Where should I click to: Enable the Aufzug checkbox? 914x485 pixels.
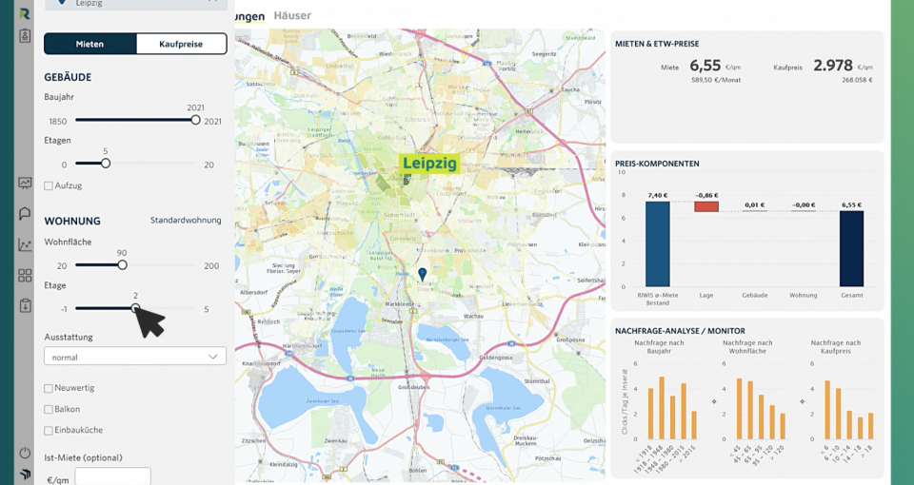tap(49, 186)
